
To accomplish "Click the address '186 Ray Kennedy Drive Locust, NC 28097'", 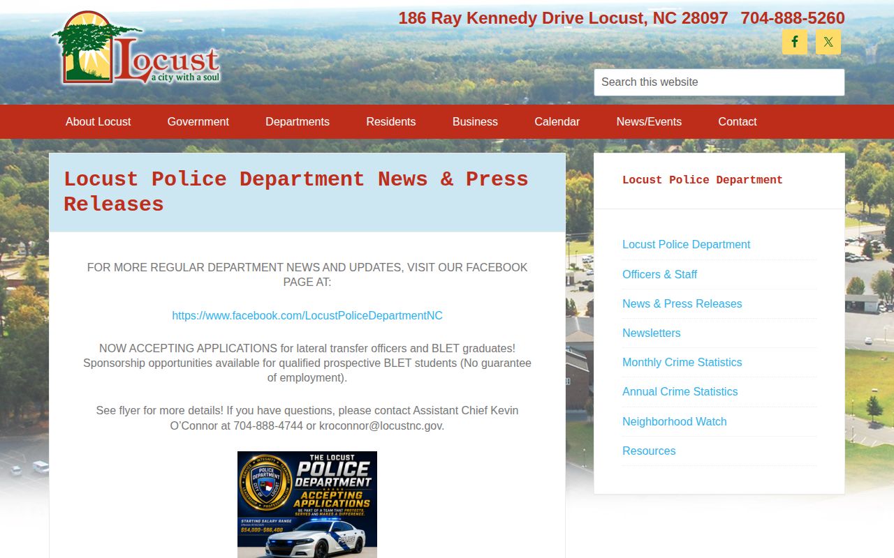I will pyautogui.click(x=563, y=18).
